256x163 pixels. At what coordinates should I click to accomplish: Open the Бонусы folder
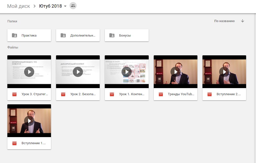(127, 36)
